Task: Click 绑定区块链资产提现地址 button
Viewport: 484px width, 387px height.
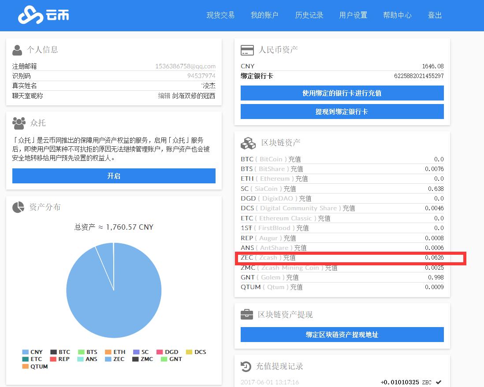Action: click(342, 335)
